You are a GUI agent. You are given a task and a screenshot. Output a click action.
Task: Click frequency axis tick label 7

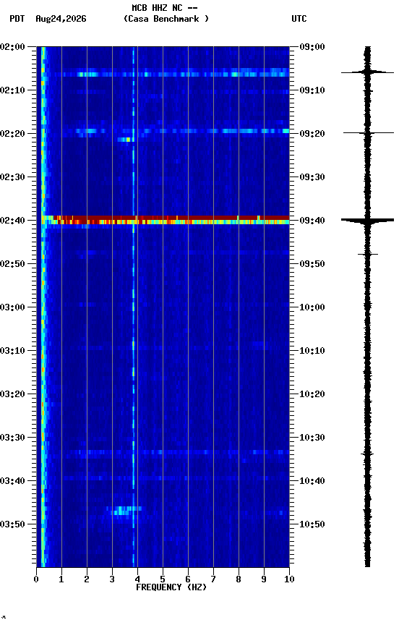pos(213,579)
